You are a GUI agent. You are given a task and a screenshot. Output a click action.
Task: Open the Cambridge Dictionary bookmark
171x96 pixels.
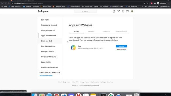point(59,6)
